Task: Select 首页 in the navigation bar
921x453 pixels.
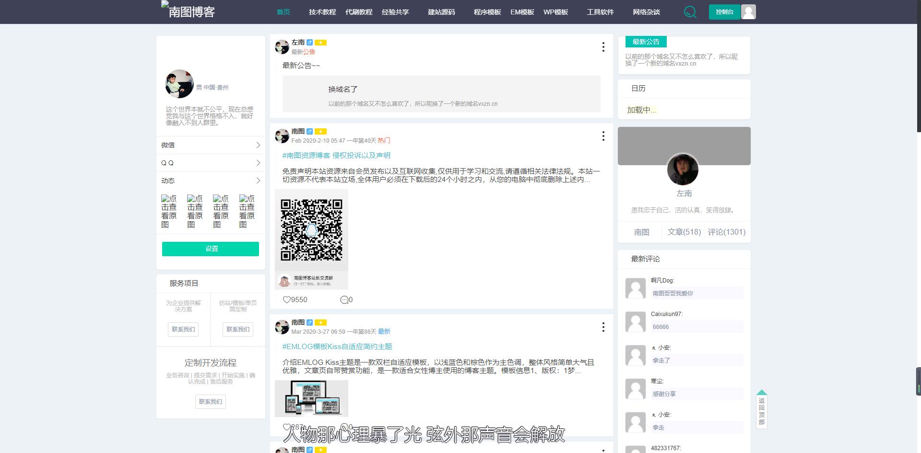Action: pyautogui.click(x=283, y=11)
